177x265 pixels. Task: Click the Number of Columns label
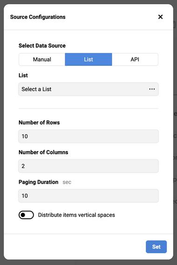(x=43, y=152)
